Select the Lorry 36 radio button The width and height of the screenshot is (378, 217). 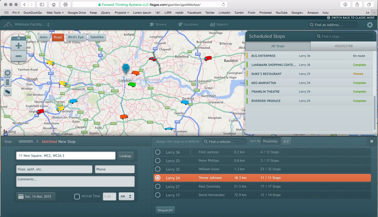click(158, 152)
